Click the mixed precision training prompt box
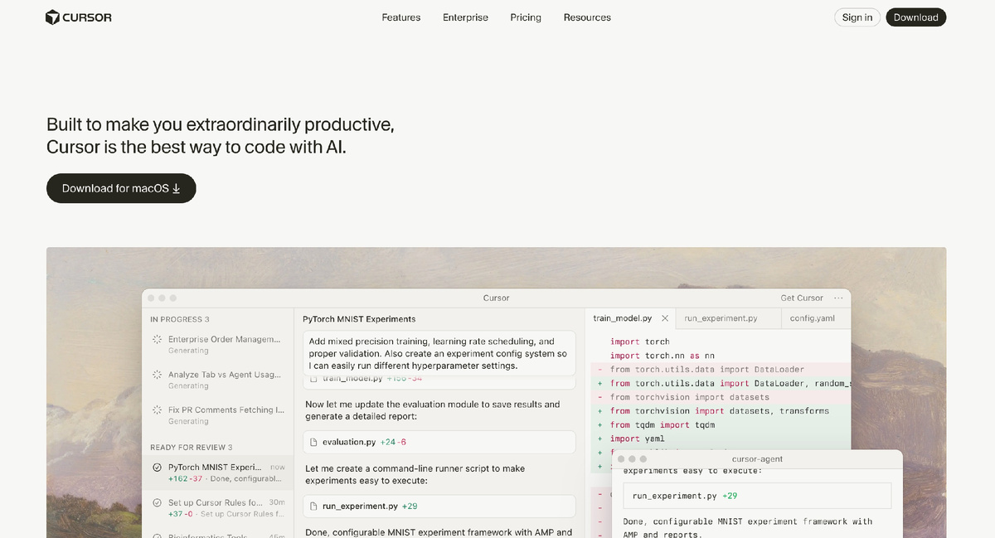 (439, 353)
